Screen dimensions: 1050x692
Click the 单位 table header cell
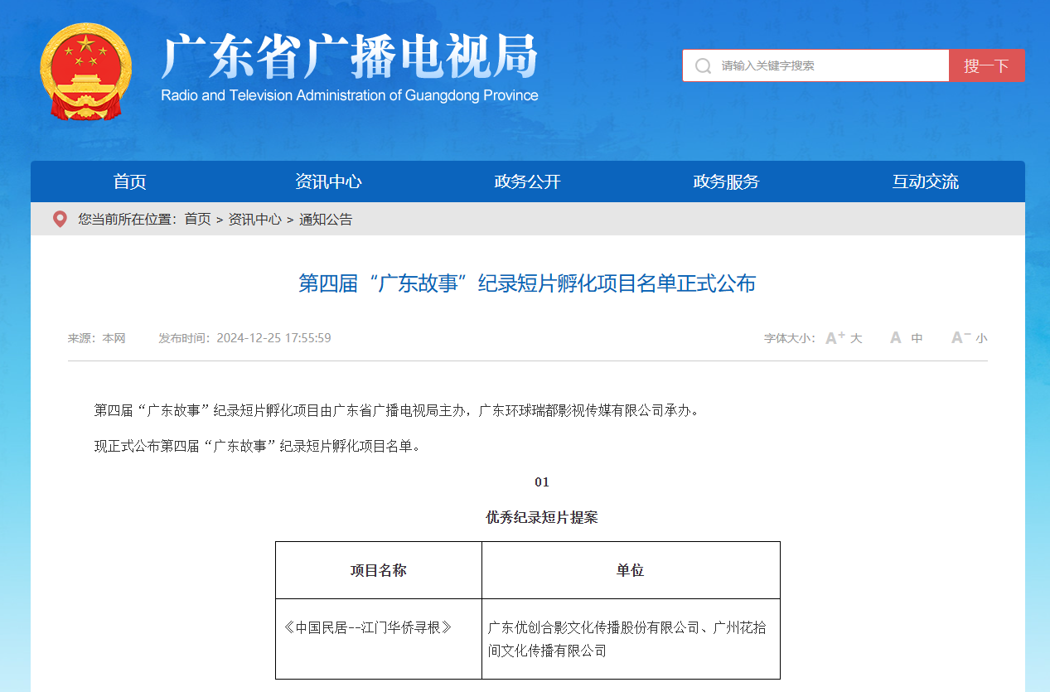(x=631, y=570)
